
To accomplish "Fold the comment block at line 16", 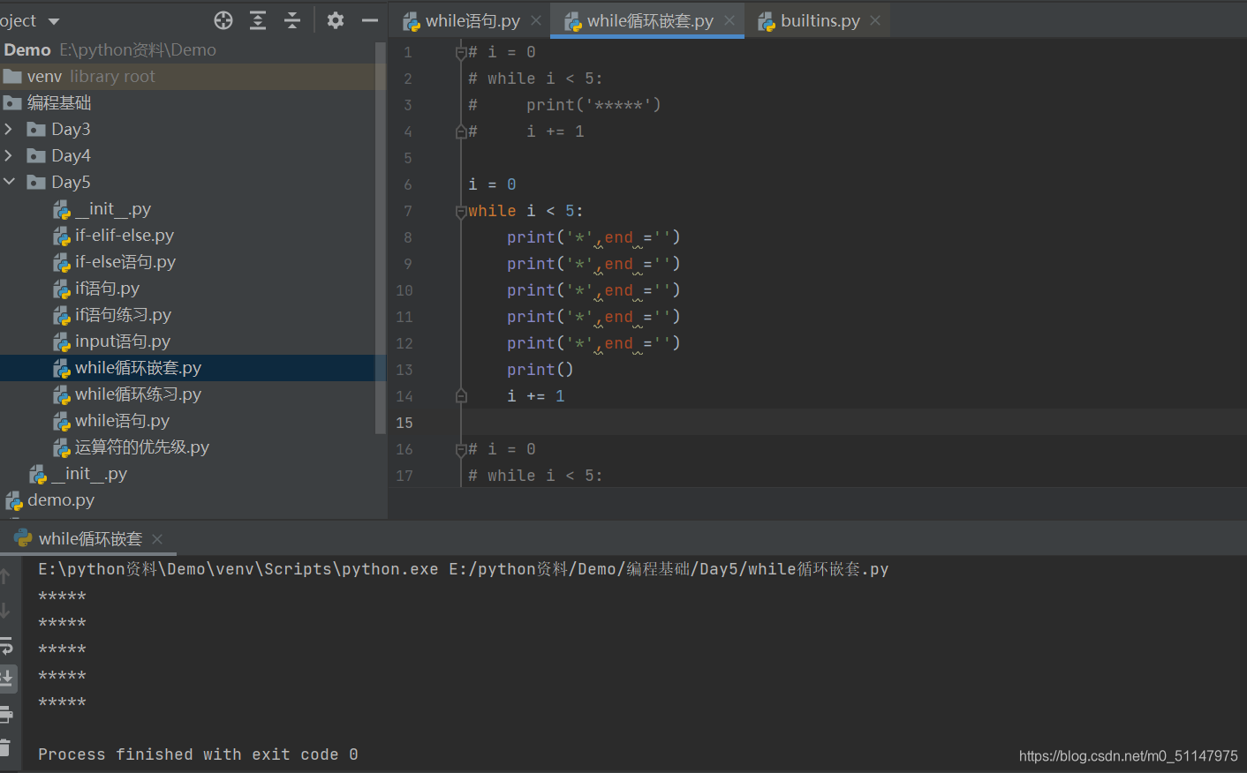I will [461, 450].
